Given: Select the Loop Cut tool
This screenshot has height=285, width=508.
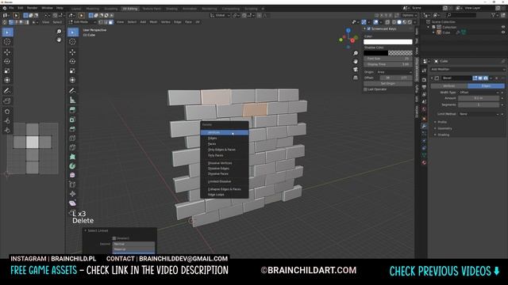Looking at the screenshot, I should click(x=72, y=139).
